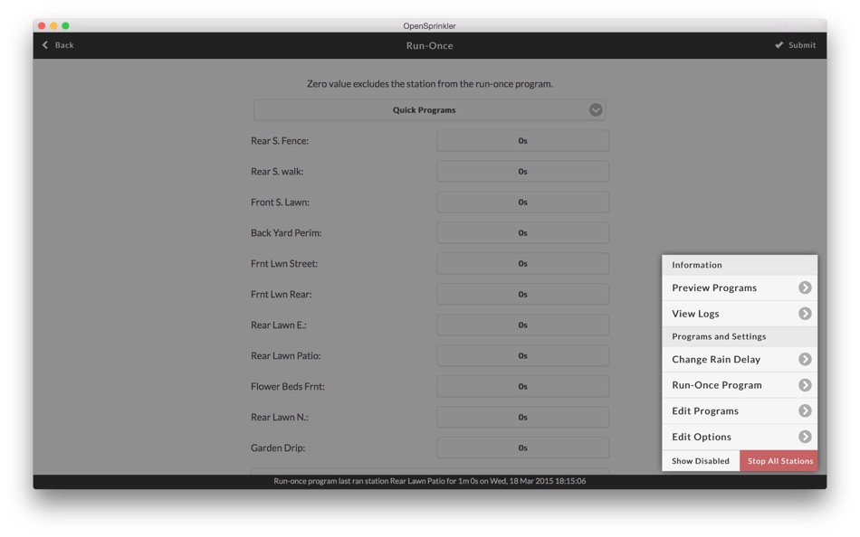Image resolution: width=860 pixels, height=537 pixels.
Task: Set duration for Rear Lawn N.
Action: click(x=522, y=417)
